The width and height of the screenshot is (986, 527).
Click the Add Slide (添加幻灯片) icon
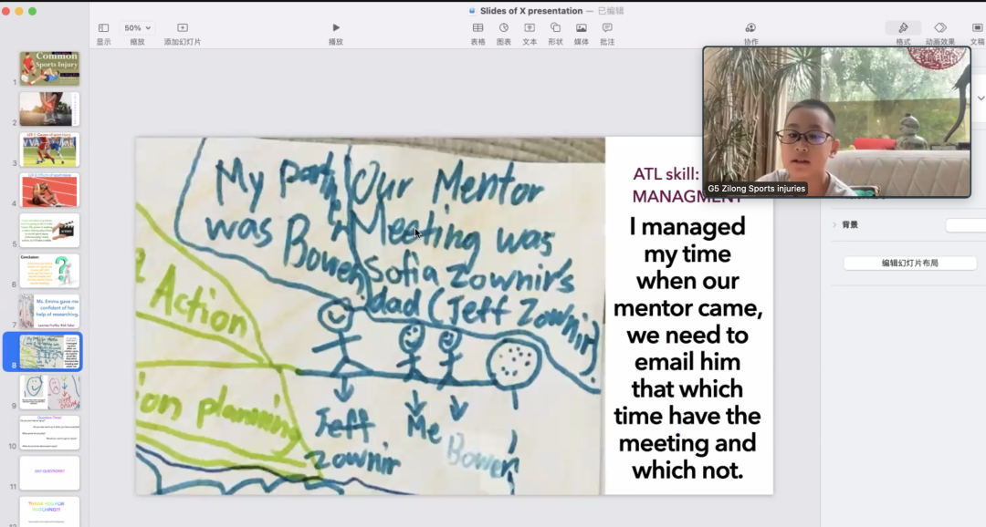pyautogui.click(x=183, y=28)
